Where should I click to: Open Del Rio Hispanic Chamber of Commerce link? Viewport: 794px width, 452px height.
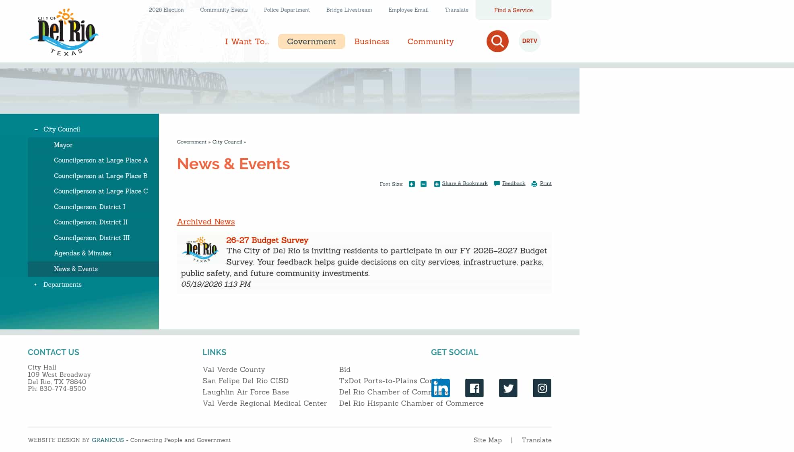(411, 403)
